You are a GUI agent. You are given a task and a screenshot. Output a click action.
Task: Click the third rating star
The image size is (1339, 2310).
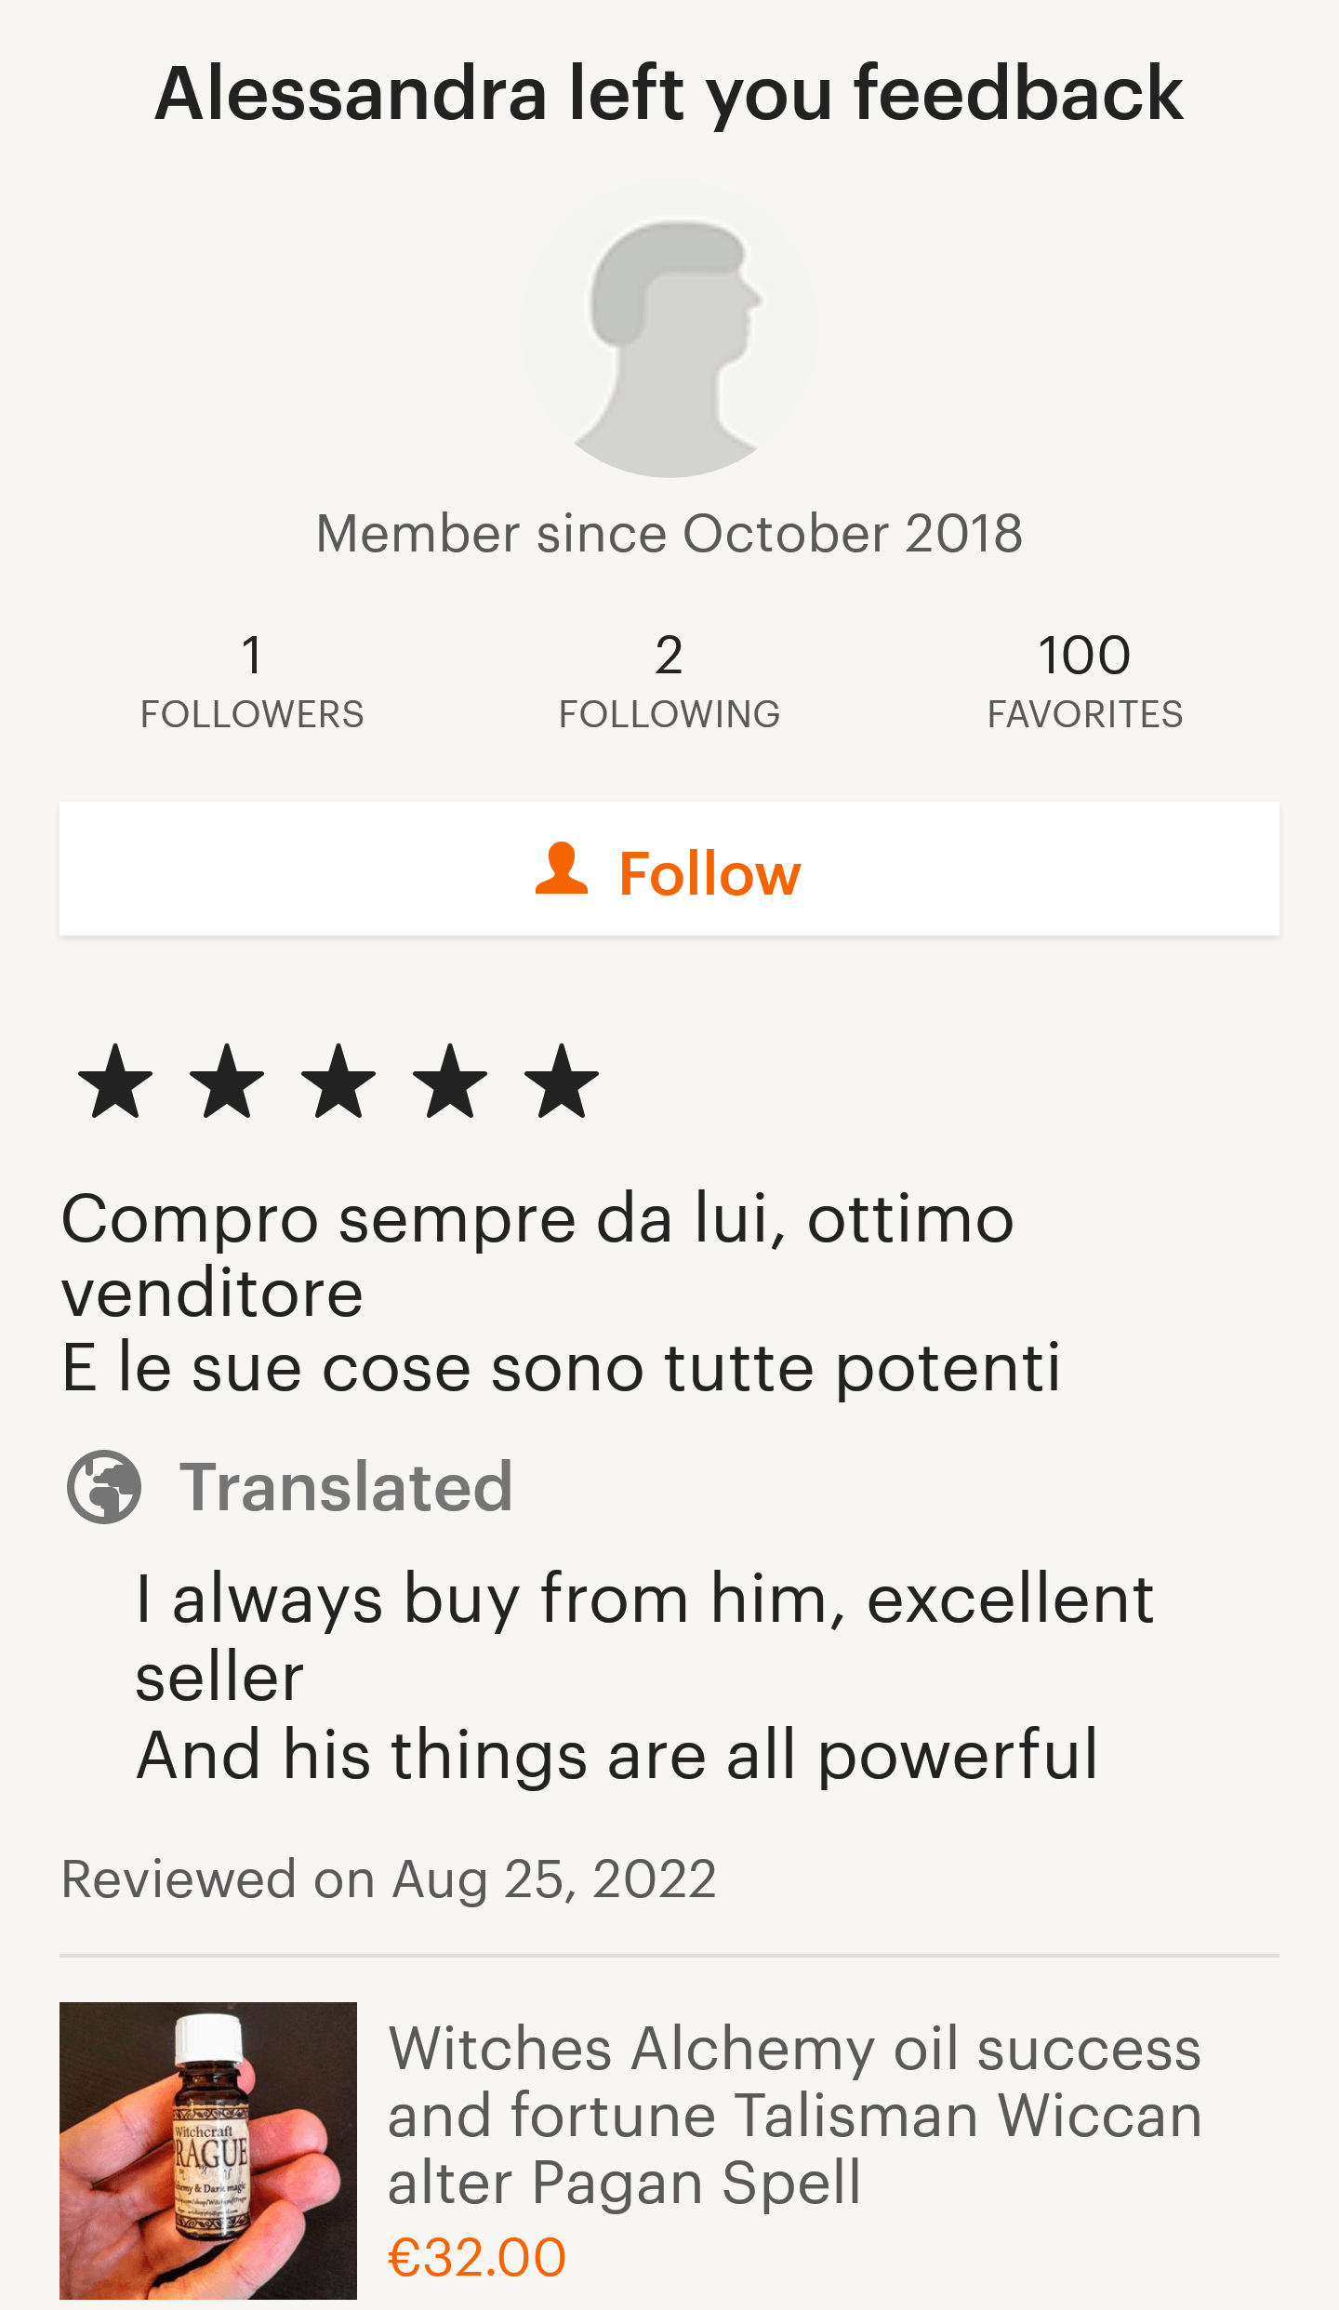338,1081
